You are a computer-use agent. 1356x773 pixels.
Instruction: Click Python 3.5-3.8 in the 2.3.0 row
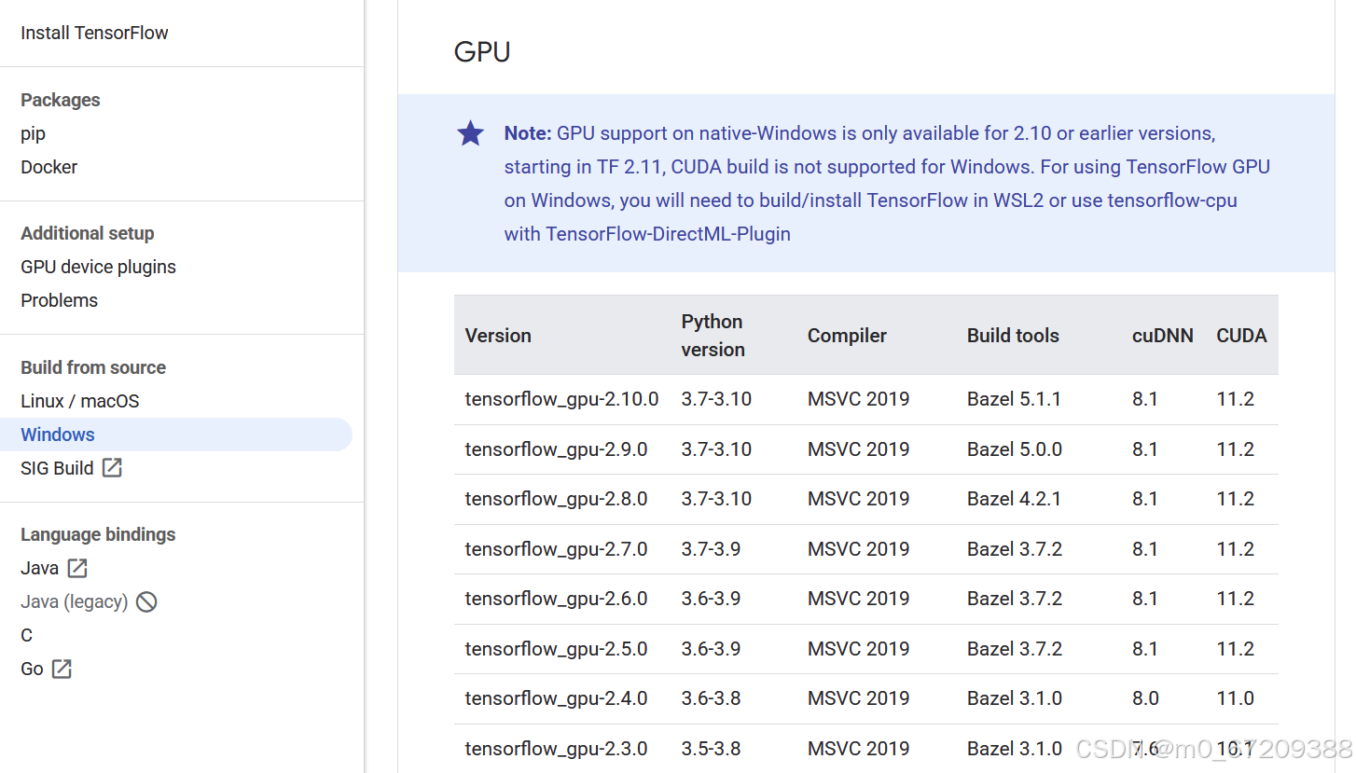pyautogui.click(x=711, y=749)
